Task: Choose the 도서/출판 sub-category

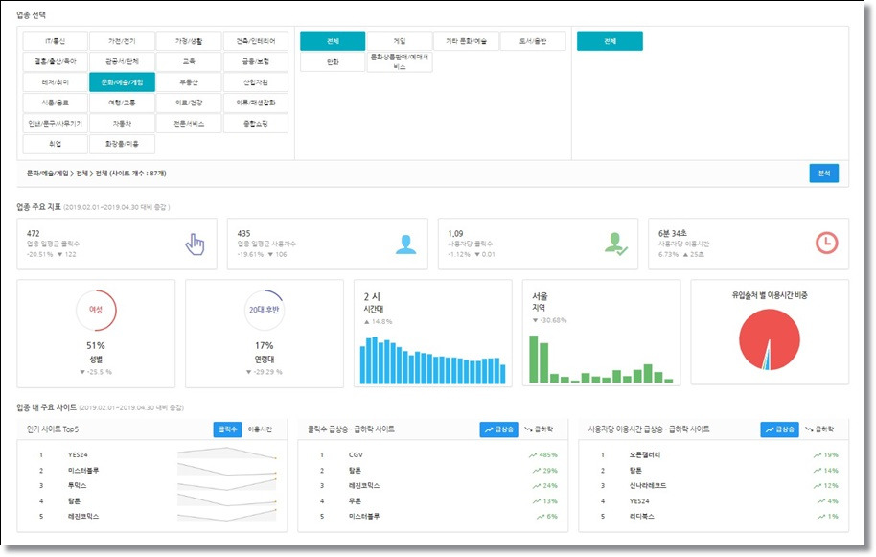Action: pos(533,41)
